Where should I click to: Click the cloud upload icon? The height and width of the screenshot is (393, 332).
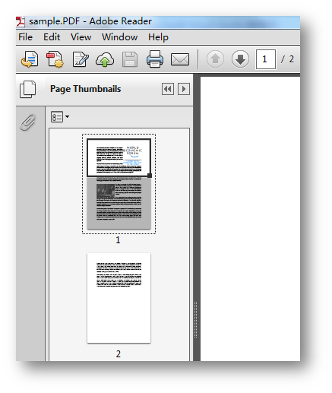point(105,59)
